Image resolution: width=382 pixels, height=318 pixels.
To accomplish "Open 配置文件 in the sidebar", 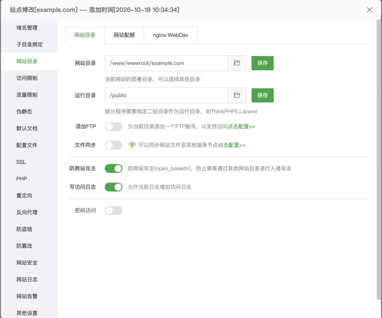I will [x=29, y=145].
